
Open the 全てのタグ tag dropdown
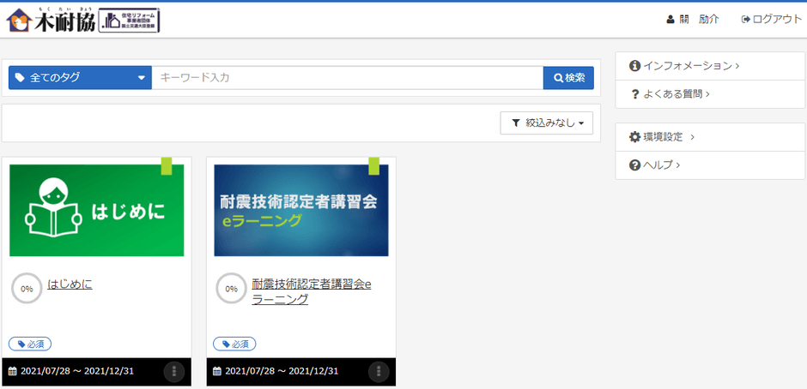(80, 77)
